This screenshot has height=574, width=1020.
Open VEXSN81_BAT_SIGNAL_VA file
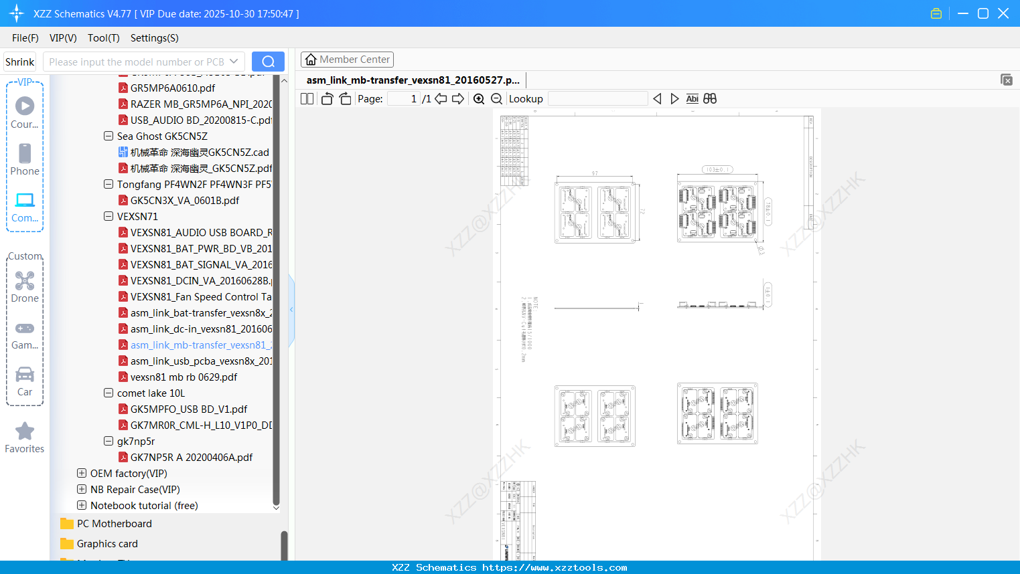(195, 264)
